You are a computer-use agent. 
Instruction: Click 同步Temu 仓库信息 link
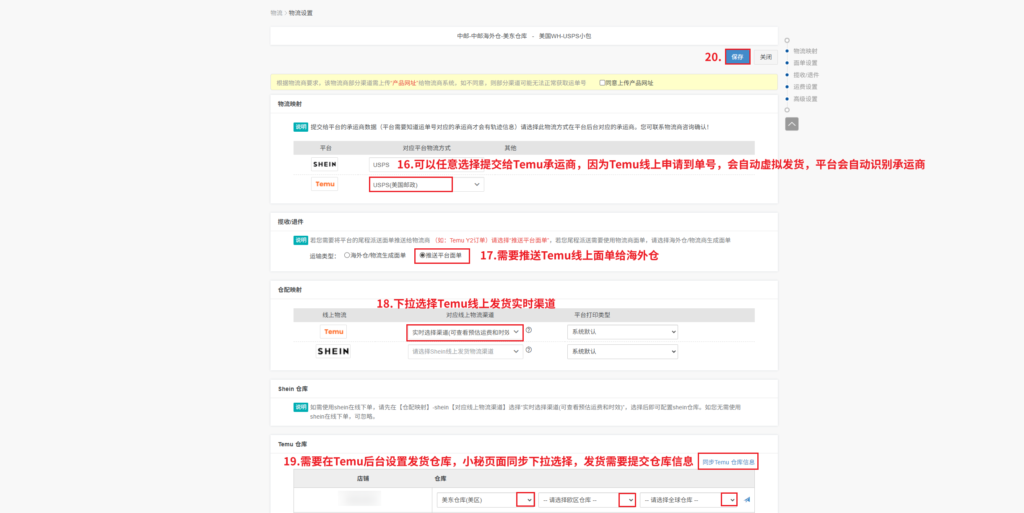pyautogui.click(x=728, y=462)
